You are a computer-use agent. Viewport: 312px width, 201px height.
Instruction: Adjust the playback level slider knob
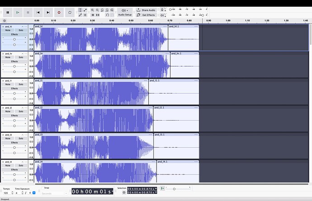click(x=203, y=15)
